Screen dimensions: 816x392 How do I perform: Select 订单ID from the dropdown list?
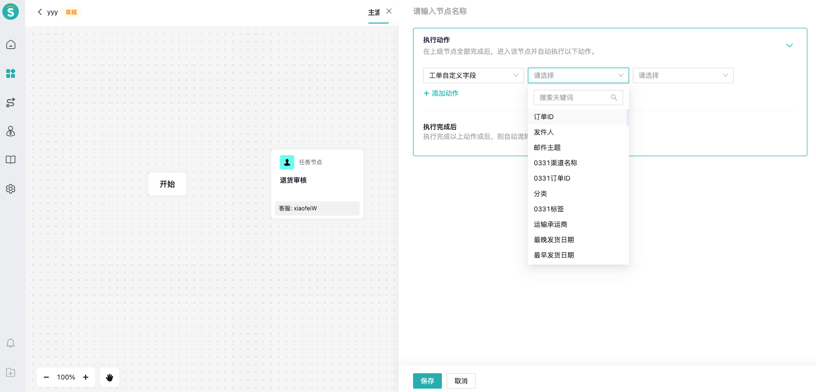tap(544, 117)
